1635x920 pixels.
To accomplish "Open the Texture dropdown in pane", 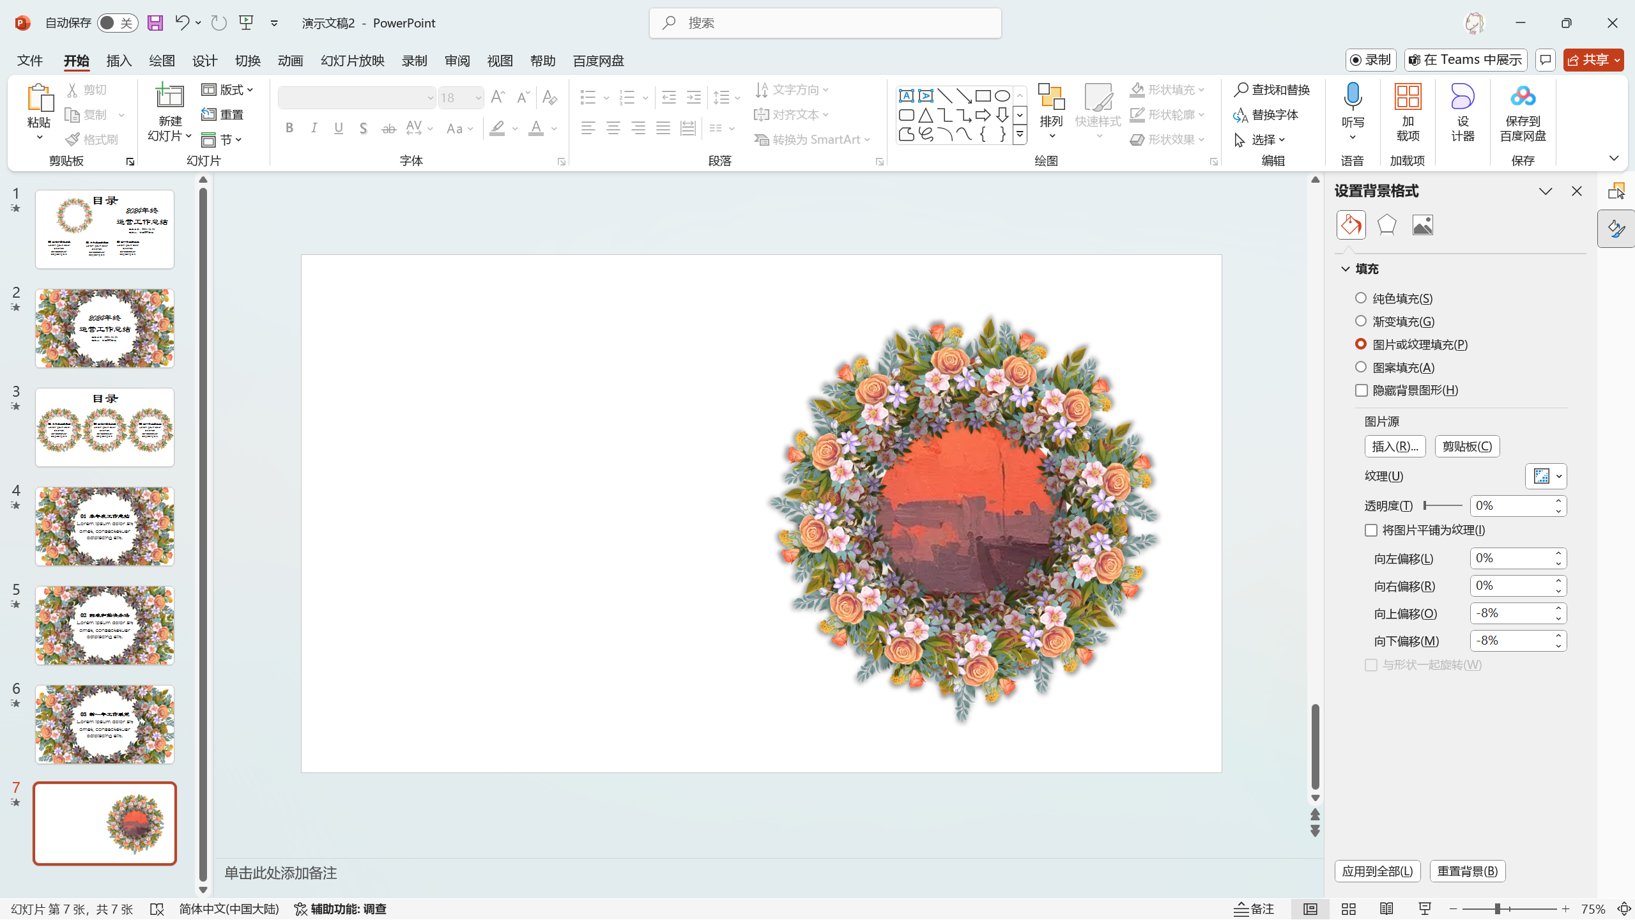I will (1546, 476).
